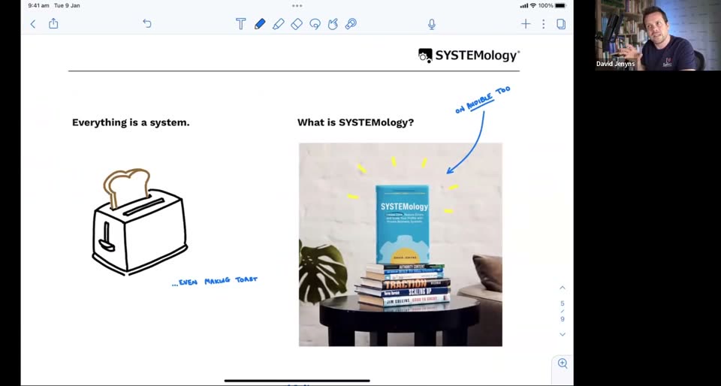Click the toaster drawing
Image resolution: width=721 pixels, height=386 pixels.
(140, 222)
